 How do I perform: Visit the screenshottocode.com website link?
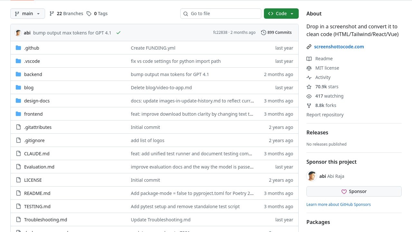[x=339, y=47]
